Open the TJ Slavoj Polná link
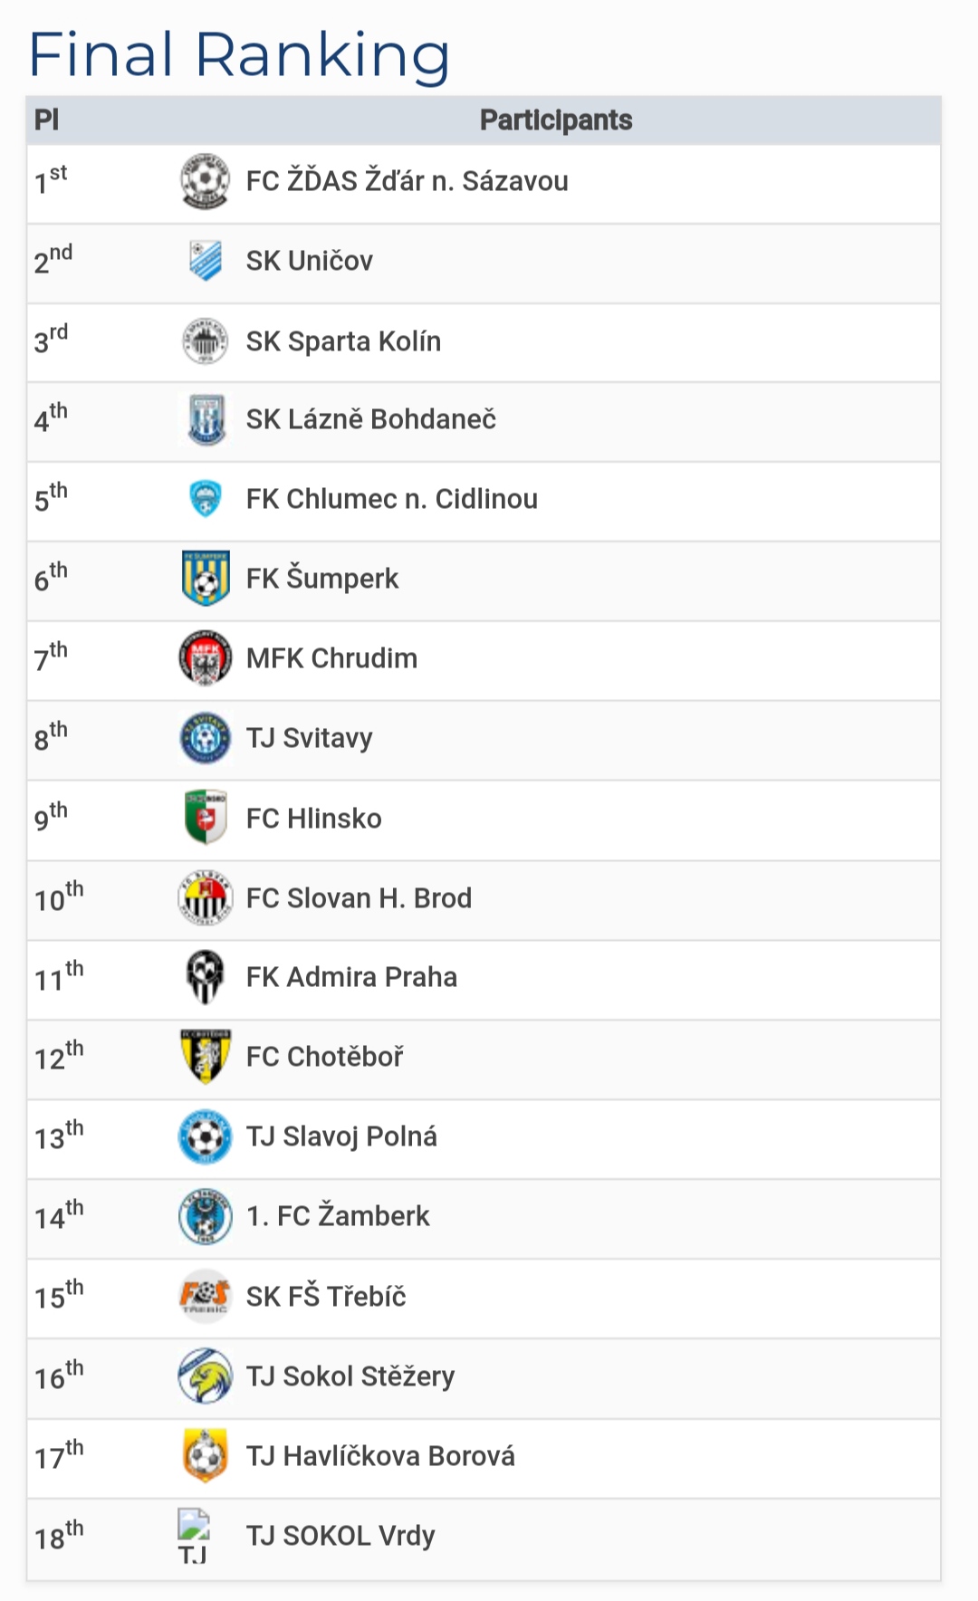The height and width of the screenshot is (1601, 978). coord(341,1136)
